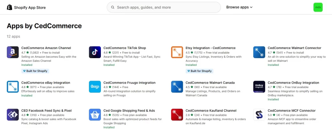
Task: Click the 4.7 (78) rating of OnBuy Integration
Action: pyautogui.click(x=275, y=87)
